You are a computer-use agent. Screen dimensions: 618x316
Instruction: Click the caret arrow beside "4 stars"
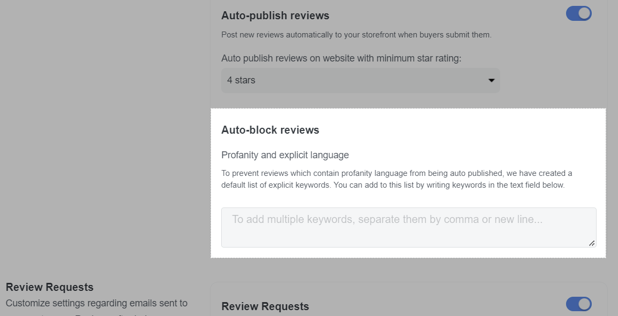491,81
